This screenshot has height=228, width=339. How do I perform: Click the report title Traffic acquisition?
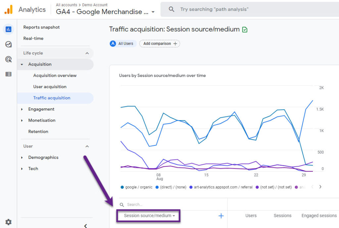174,29
